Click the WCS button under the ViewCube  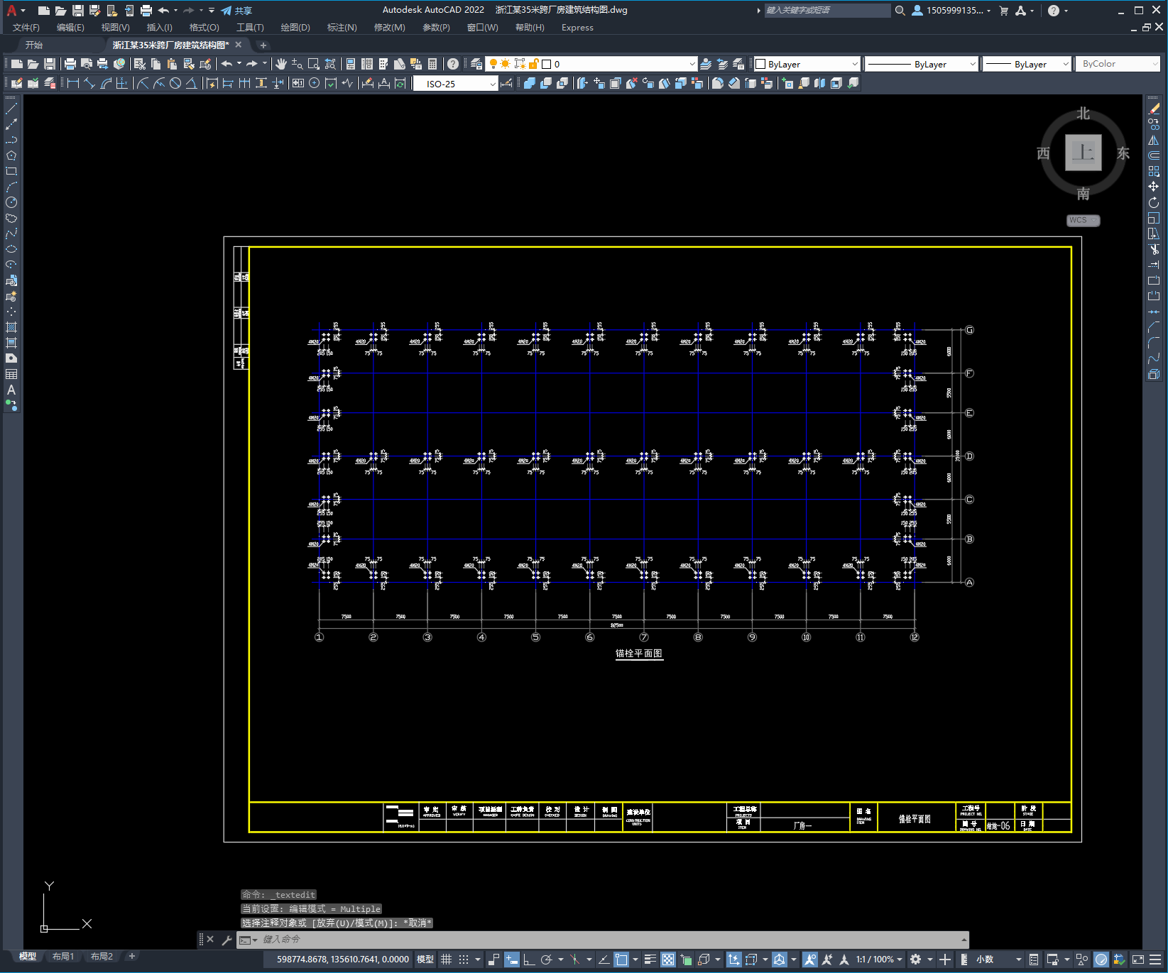[x=1083, y=221]
